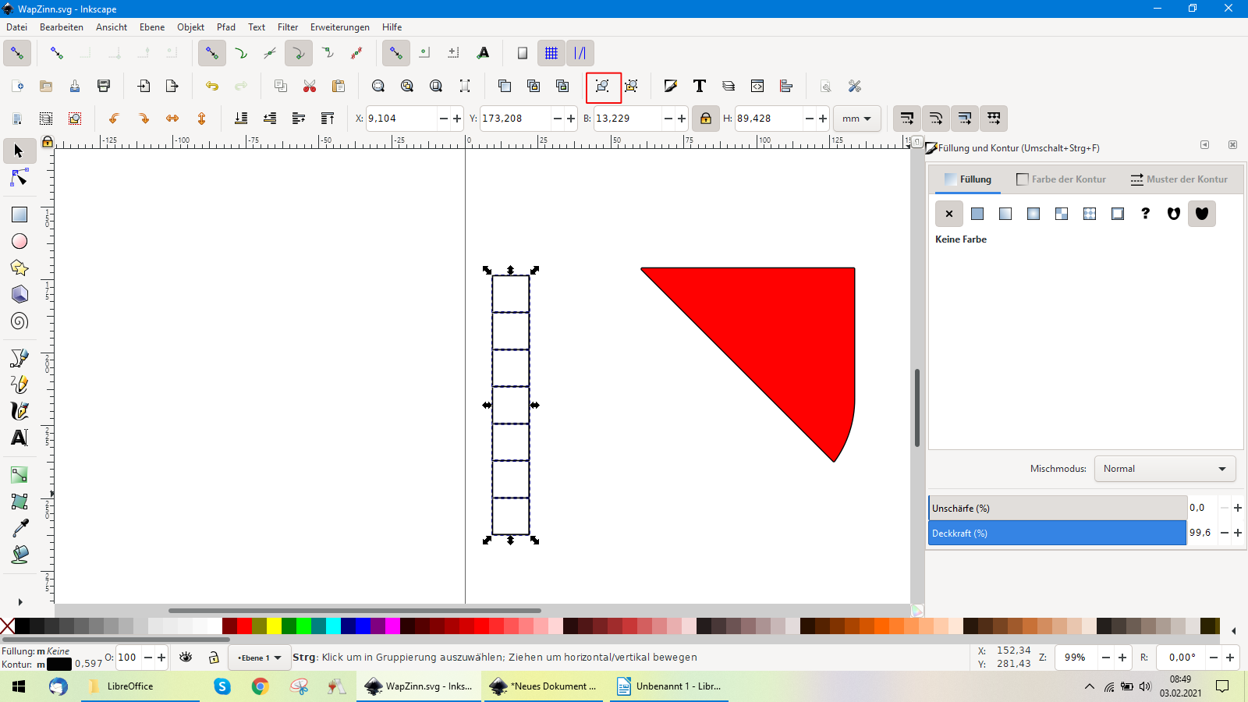
Task: Toggle snapping to grid button
Action: point(551,53)
